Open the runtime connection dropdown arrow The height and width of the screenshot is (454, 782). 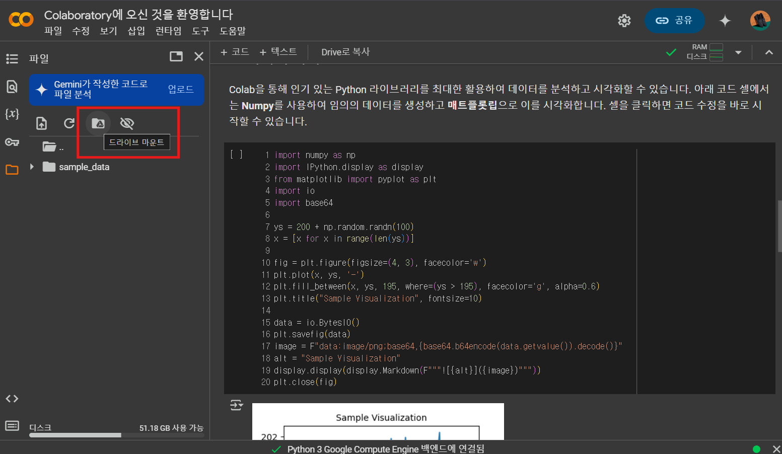coord(738,52)
